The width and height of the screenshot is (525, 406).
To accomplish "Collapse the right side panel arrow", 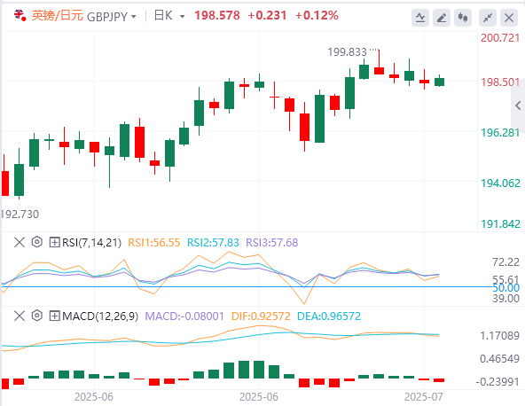I will (x=518, y=105).
